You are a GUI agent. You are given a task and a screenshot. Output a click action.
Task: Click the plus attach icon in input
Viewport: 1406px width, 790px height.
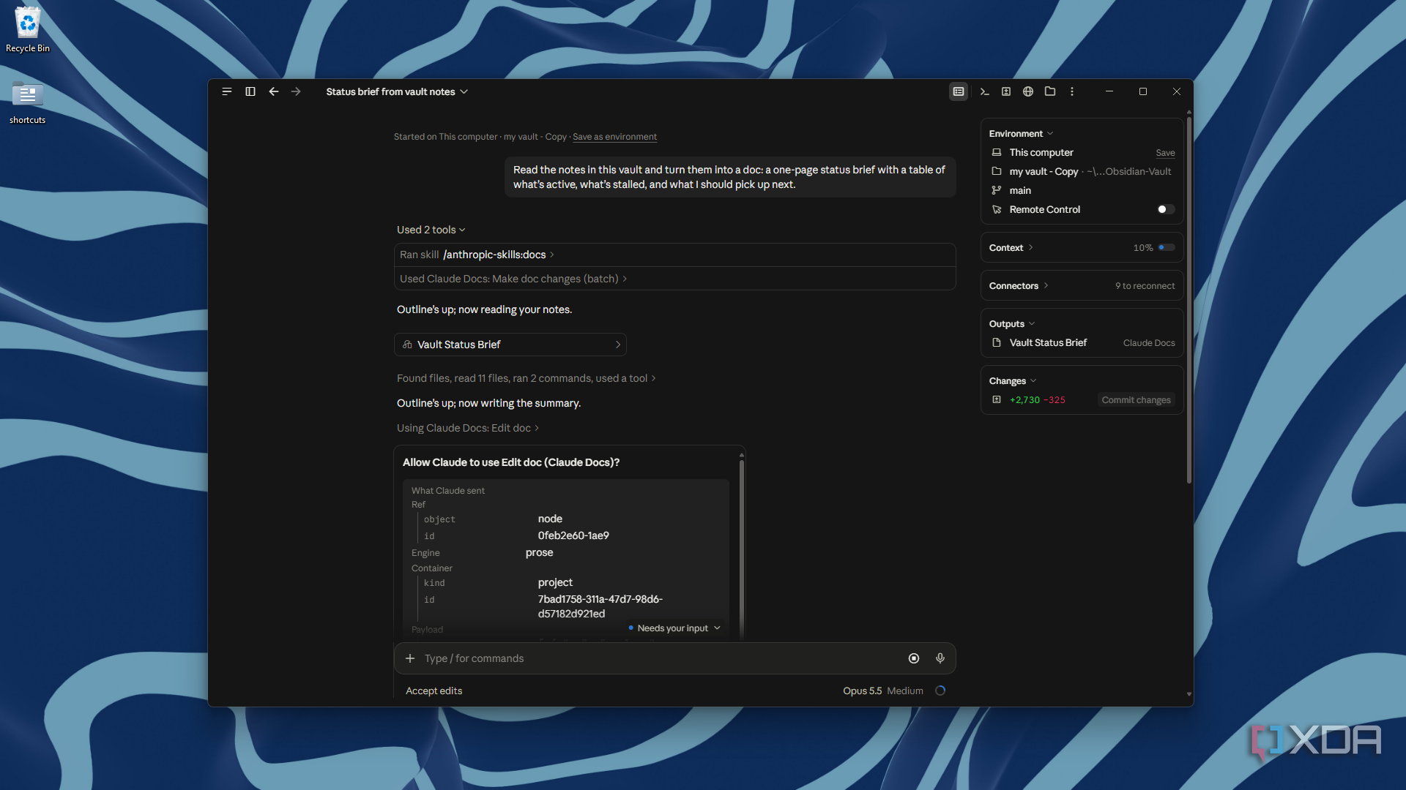(410, 658)
